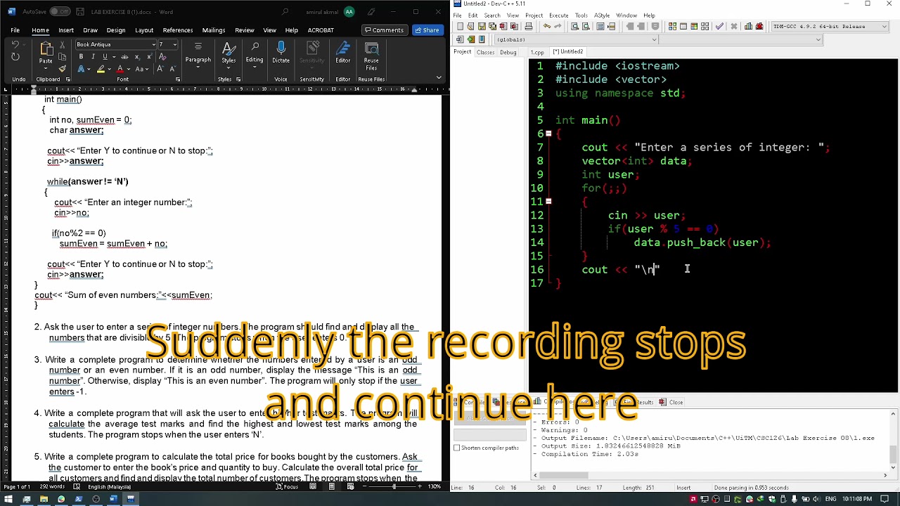Screen dimensions: 900x506
Task: Click the run window icon in Dev-C++ toolbar
Action: coord(683,26)
